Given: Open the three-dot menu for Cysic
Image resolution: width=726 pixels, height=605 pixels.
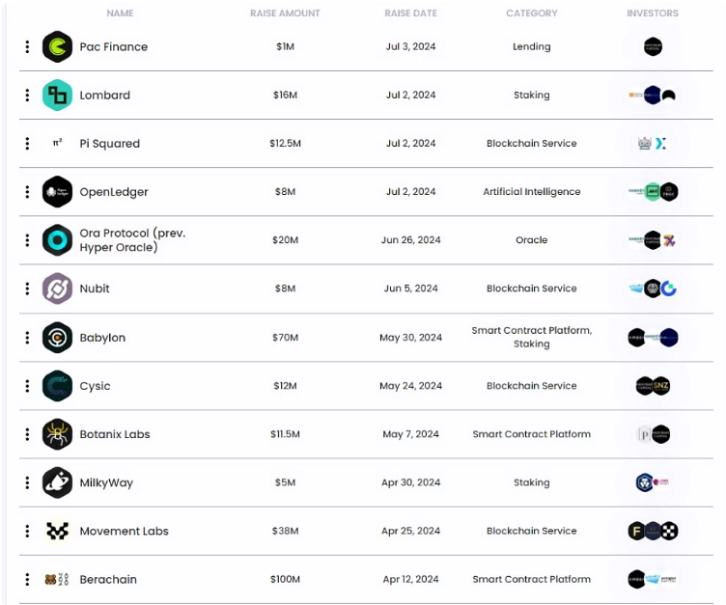Looking at the screenshot, I should [27, 386].
